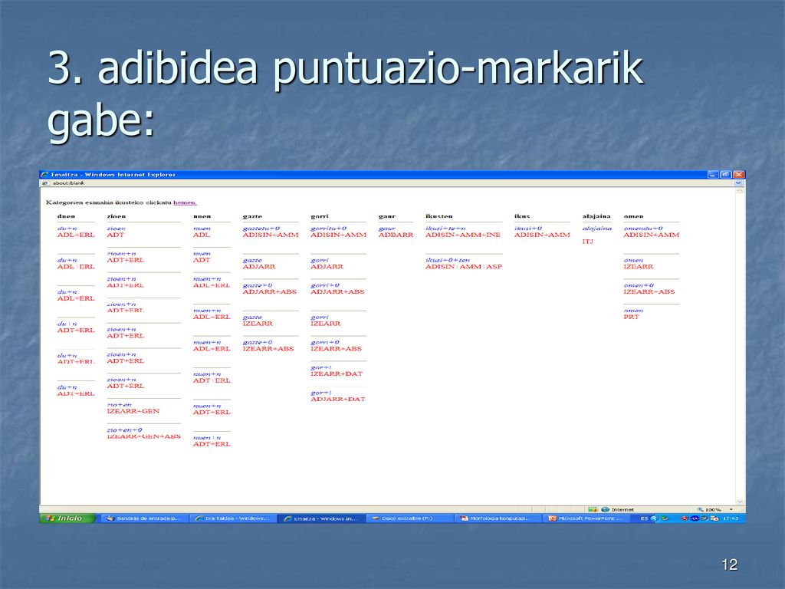Click 'zio+en+0' morpheme text
Screen dimensions: 785x589
point(124,430)
